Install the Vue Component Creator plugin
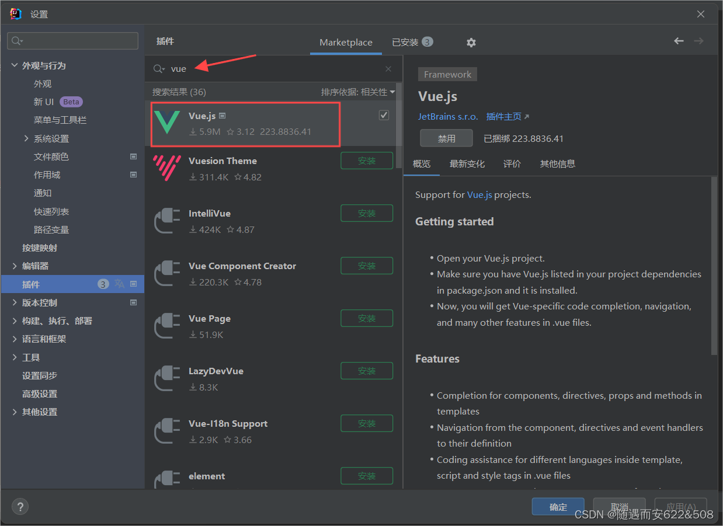723x526 pixels. click(367, 266)
